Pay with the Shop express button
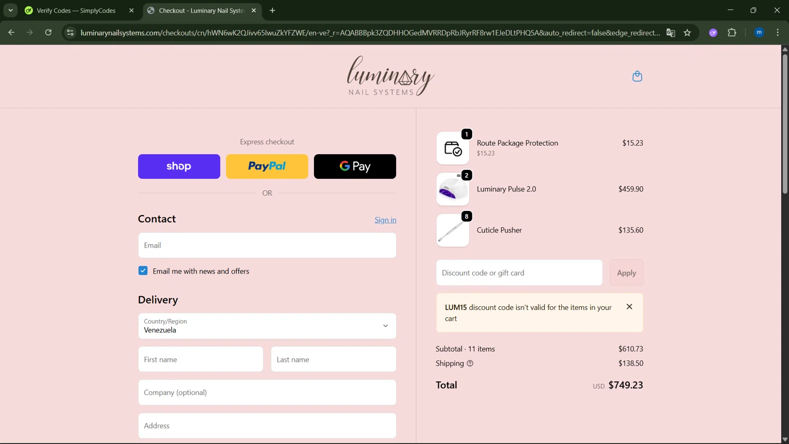This screenshot has width=789, height=444. click(x=179, y=166)
